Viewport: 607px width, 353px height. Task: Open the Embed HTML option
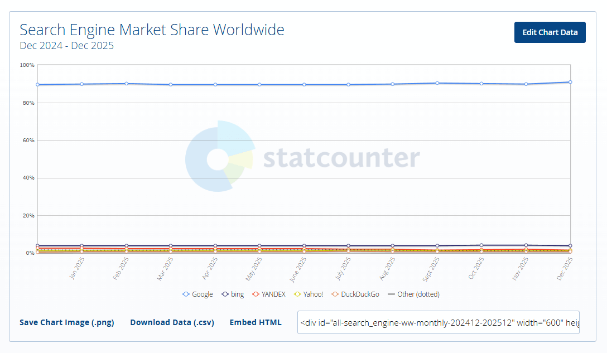[256, 322]
